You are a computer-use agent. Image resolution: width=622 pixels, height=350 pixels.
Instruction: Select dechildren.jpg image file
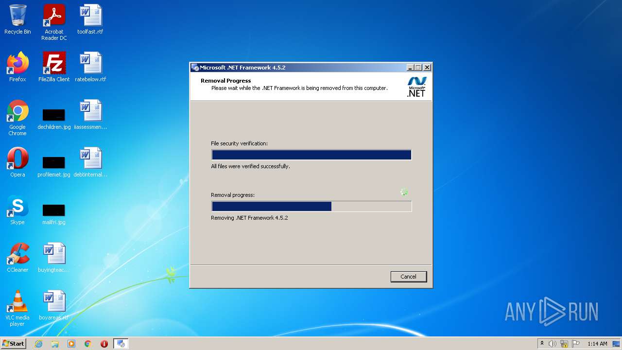pyautogui.click(x=54, y=118)
